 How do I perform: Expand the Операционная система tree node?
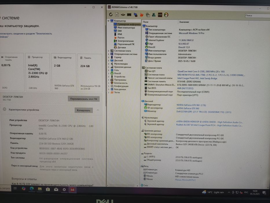(x=109, y=54)
